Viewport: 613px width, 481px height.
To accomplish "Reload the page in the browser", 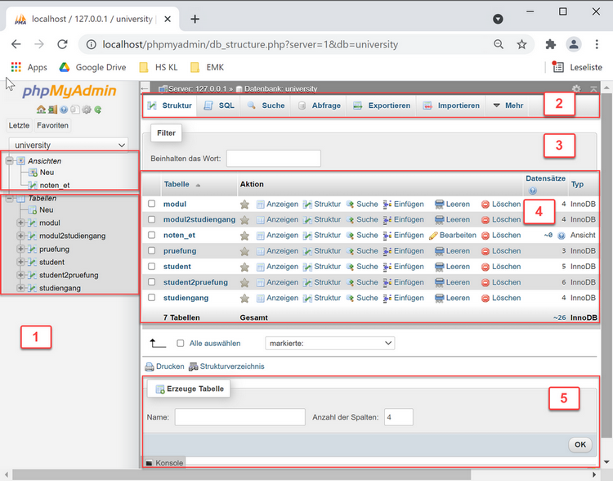I will (63, 44).
